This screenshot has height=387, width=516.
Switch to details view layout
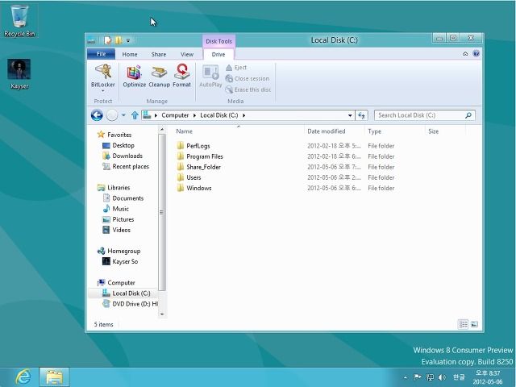tap(463, 324)
